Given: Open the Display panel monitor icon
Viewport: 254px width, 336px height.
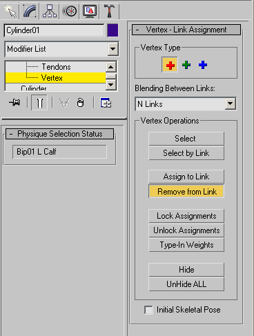Looking at the screenshot, I should 90,11.
